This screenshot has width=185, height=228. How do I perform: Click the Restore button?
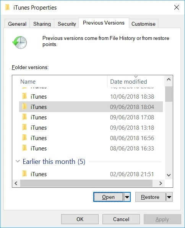(x=150, y=197)
